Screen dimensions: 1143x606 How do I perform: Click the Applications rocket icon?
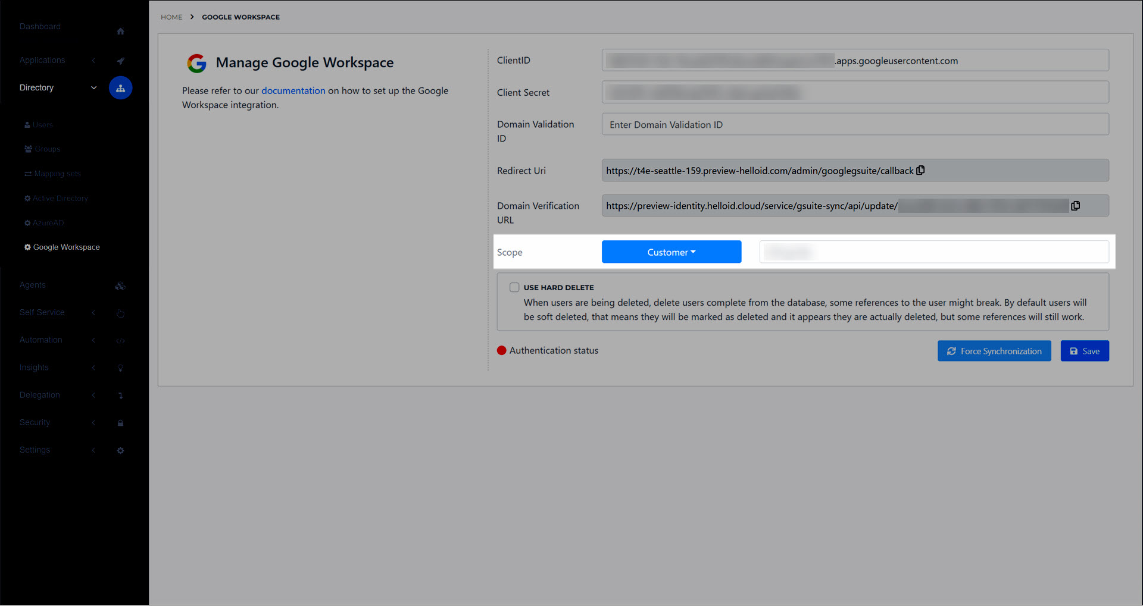click(120, 61)
